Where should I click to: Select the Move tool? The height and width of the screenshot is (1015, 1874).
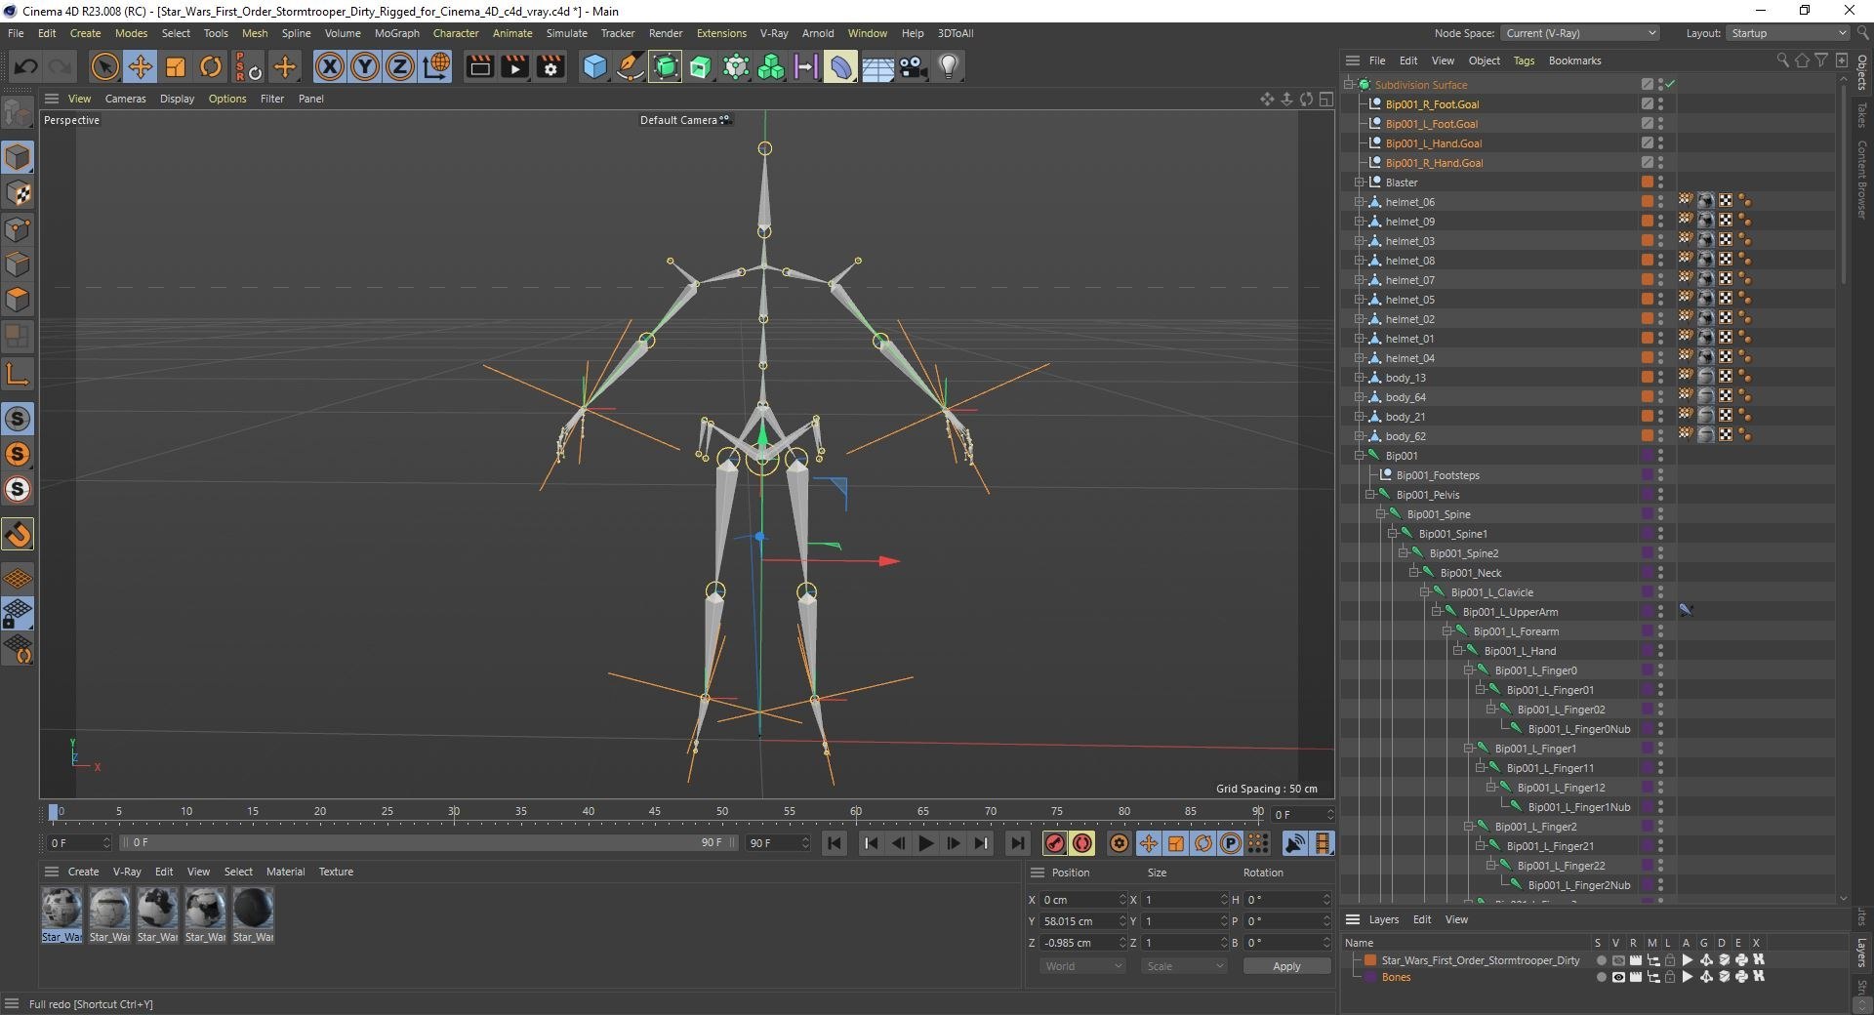[x=141, y=67]
